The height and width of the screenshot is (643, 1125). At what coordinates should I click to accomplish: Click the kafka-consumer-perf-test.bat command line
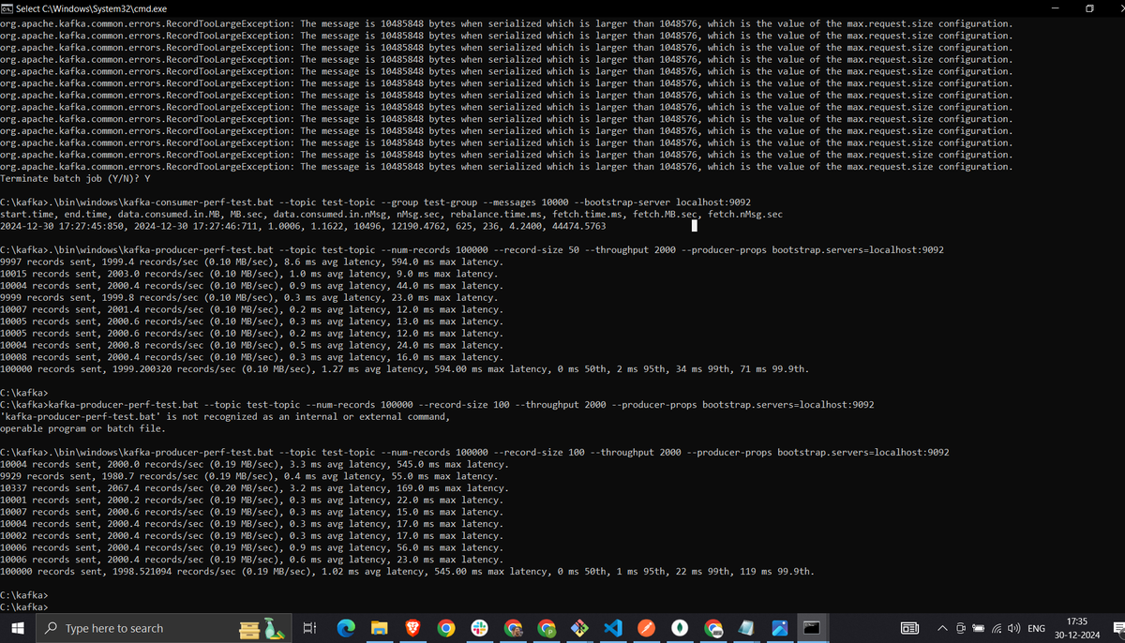[x=375, y=202]
